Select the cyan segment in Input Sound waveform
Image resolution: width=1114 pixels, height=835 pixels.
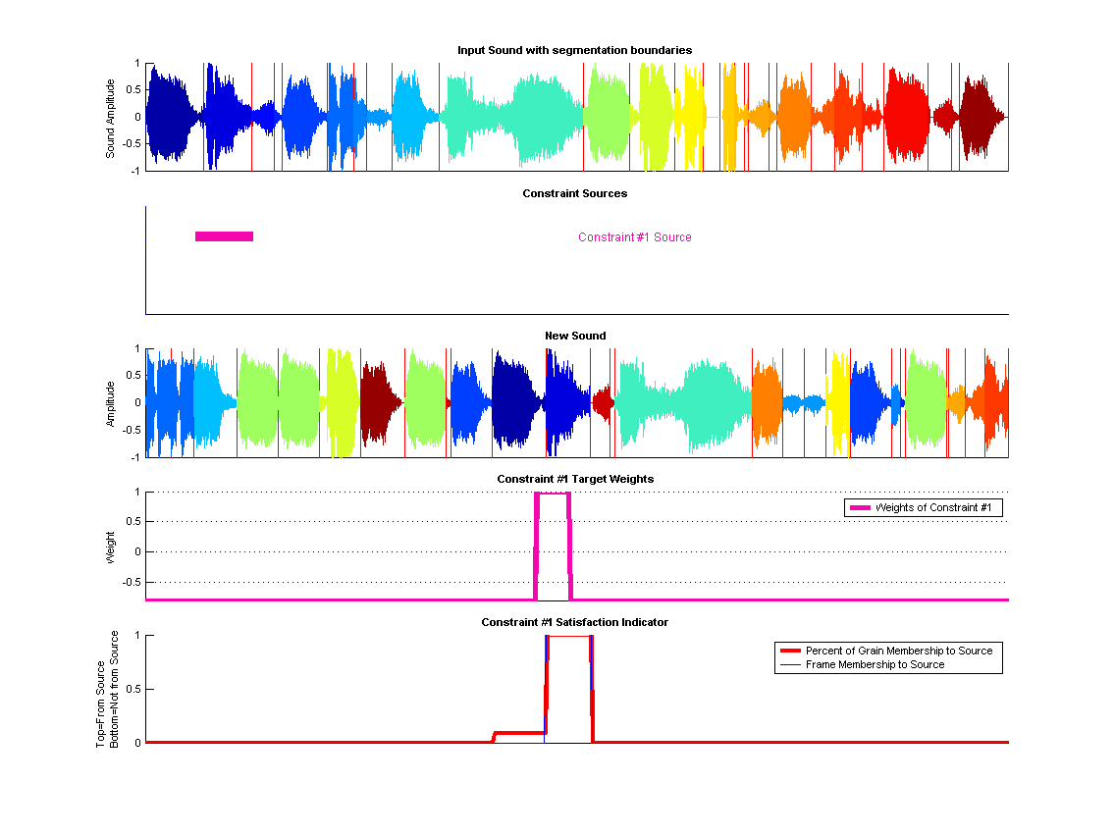pos(407,116)
